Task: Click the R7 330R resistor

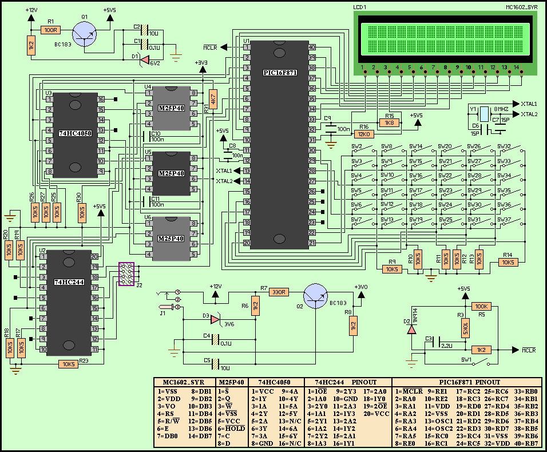Action: coord(280,291)
